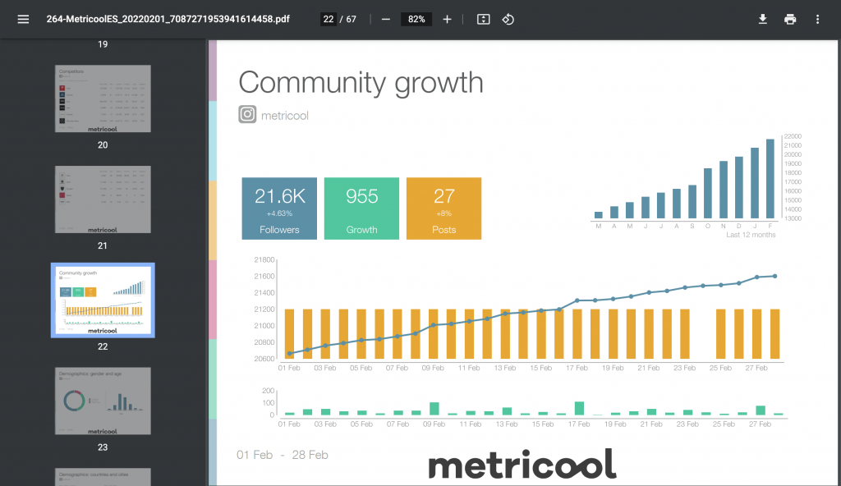Click the zoom level field showing 82%

pyautogui.click(x=416, y=20)
